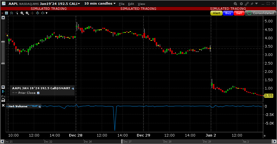Select the trendline pointer tool
The width and height of the screenshot is (277, 144).
pyautogui.click(x=17, y=13)
